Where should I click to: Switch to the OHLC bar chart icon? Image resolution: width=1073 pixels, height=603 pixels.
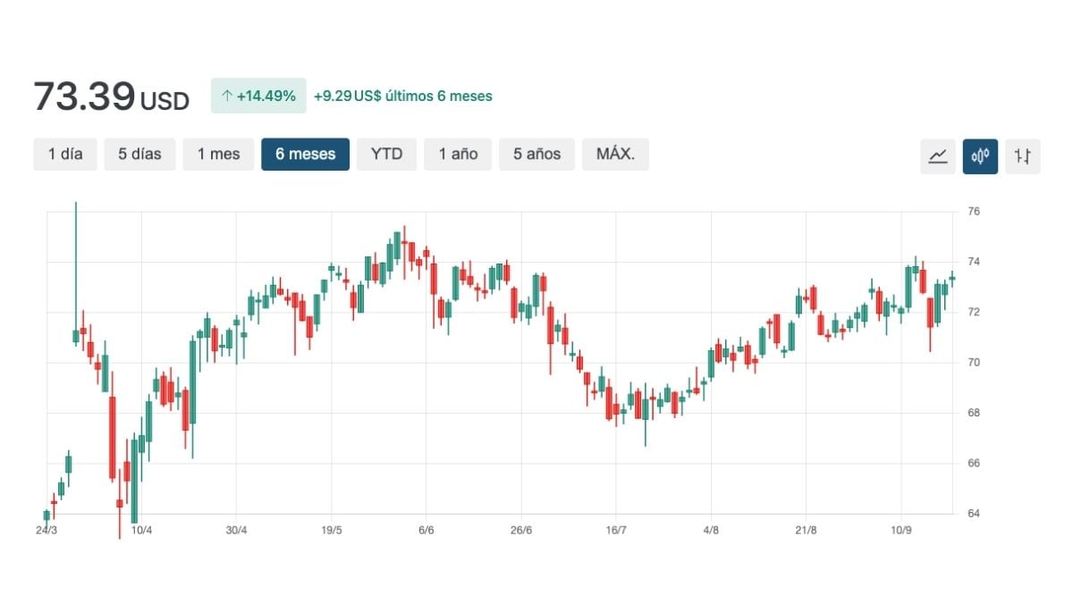[x=1022, y=155]
